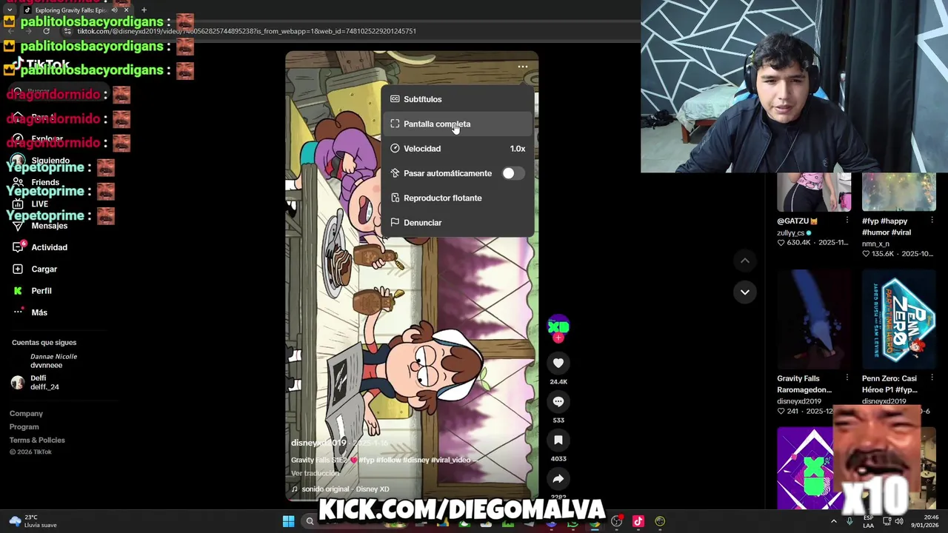Open Windows taskbar search

pyautogui.click(x=310, y=521)
